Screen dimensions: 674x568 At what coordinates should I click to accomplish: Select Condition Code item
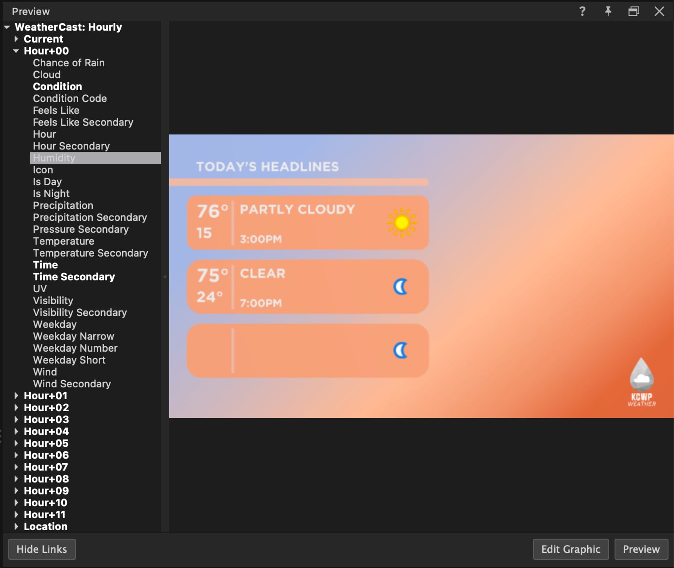pos(70,99)
